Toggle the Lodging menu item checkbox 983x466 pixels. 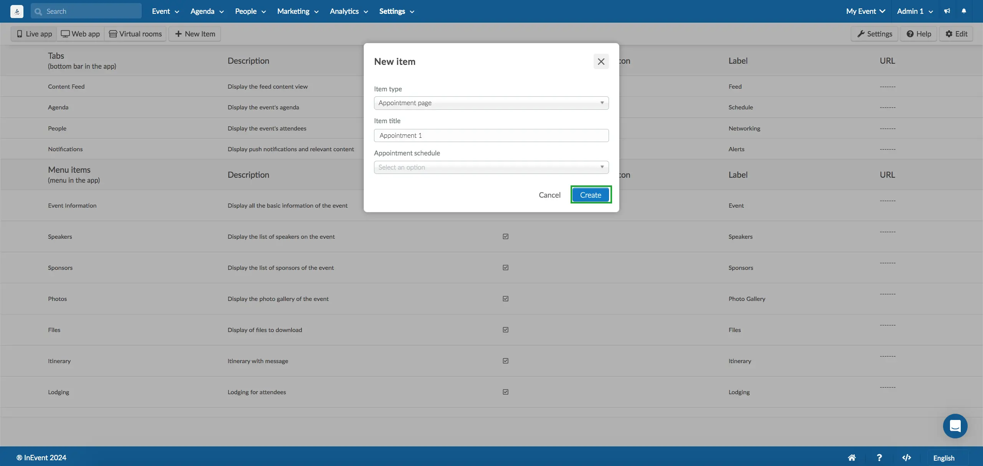[x=505, y=392]
